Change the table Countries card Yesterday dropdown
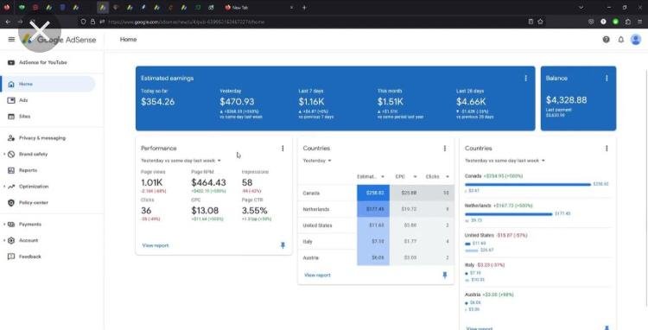The height and width of the screenshot is (330, 648). pos(317,161)
